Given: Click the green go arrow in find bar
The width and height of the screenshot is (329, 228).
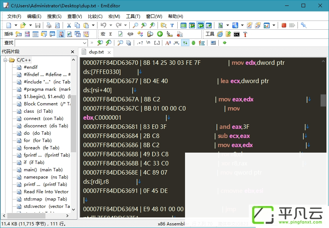Looking at the screenshot, I should coord(225,43).
